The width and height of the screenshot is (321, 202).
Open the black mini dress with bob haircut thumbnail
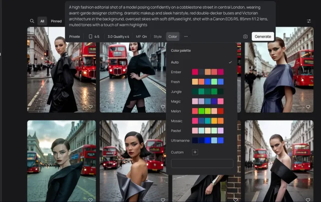point(133,77)
